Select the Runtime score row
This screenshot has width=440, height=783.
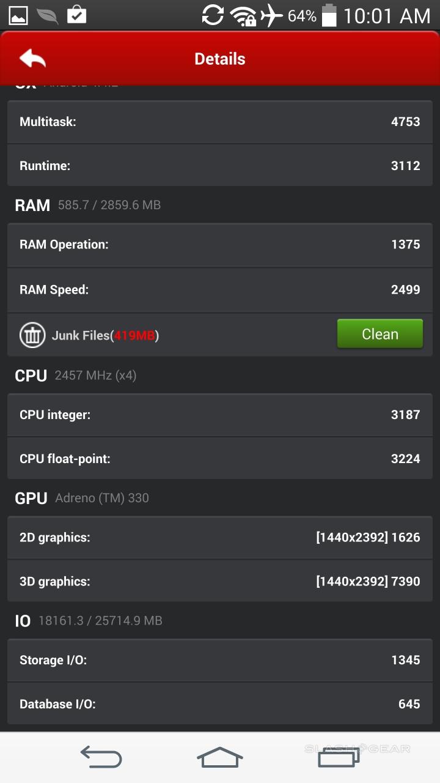click(220, 166)
